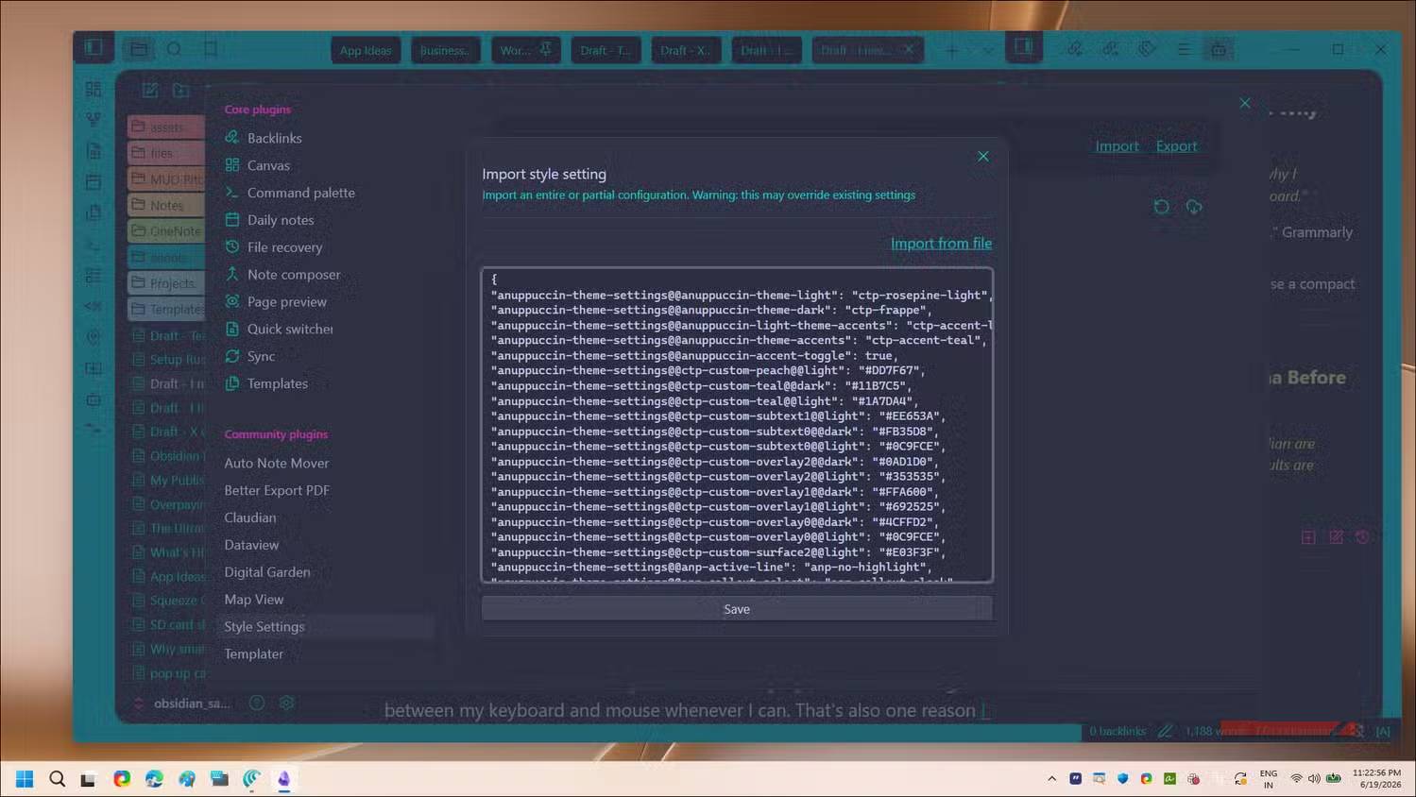Click the Backlinks link icon
Image resolution: width=1416 pixels, height=797 pixels.
[231, 138]
